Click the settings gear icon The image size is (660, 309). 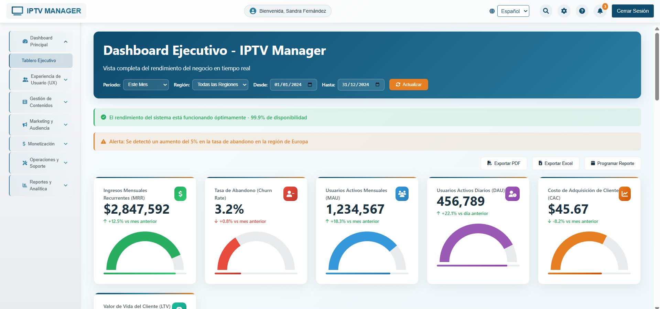click(x=564, y=11)
